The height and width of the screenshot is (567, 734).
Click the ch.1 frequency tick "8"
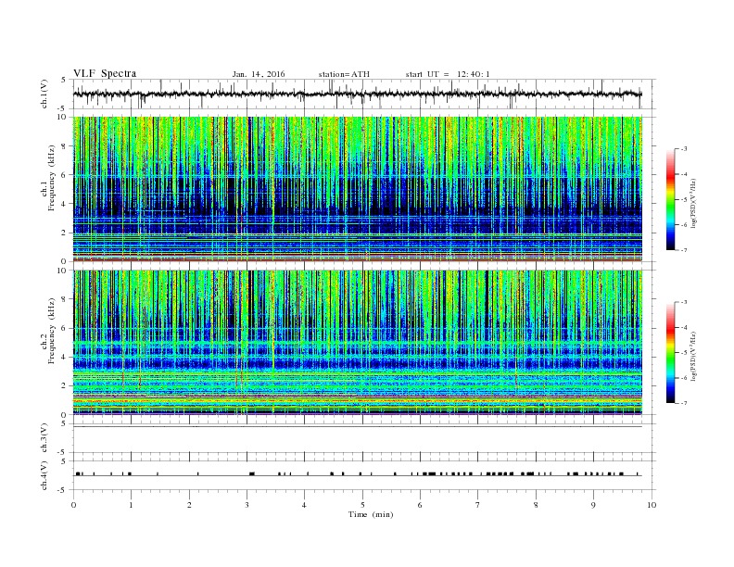(64, 146)
